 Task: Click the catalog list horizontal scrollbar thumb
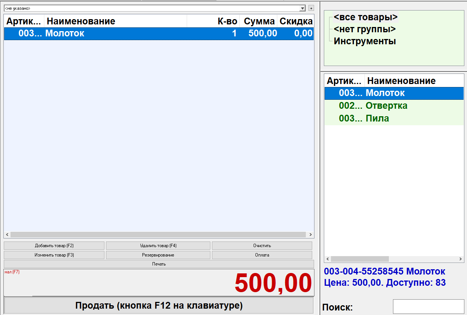pos(360,259)
